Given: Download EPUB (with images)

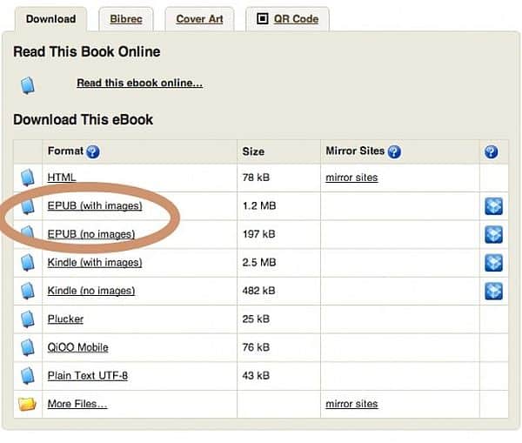Looking at the screenshot, I should [95, 205].
